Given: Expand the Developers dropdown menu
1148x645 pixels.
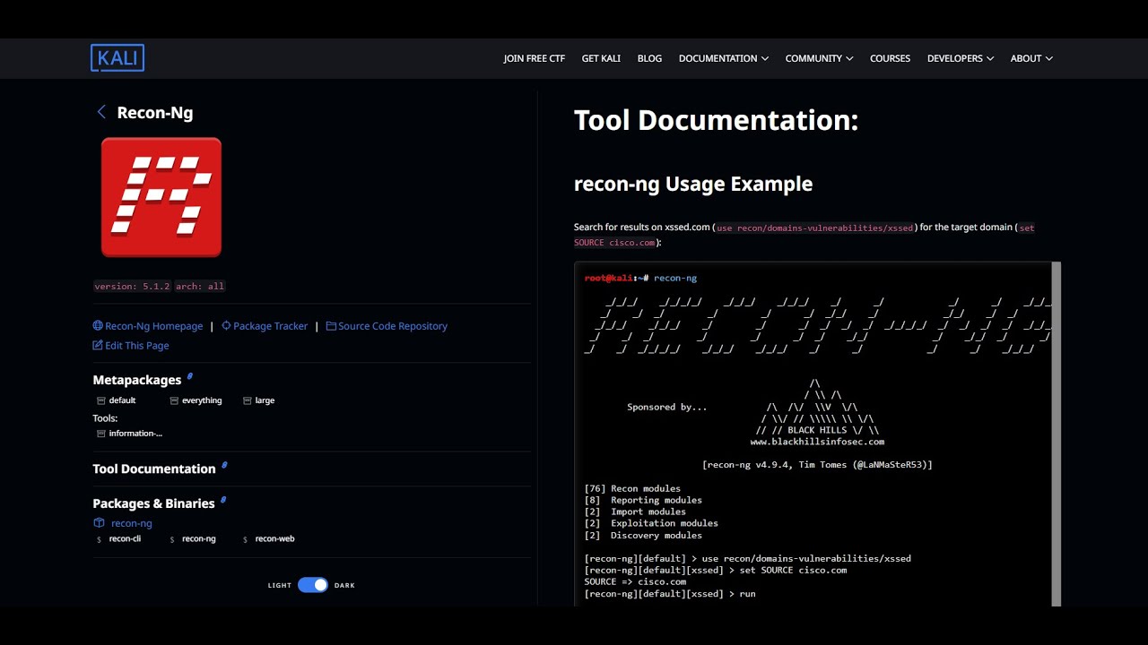Looking at the screenshot, I should pos(961,58).
